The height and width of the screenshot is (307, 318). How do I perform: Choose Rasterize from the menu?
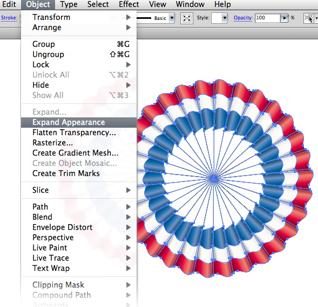(79, 143)
